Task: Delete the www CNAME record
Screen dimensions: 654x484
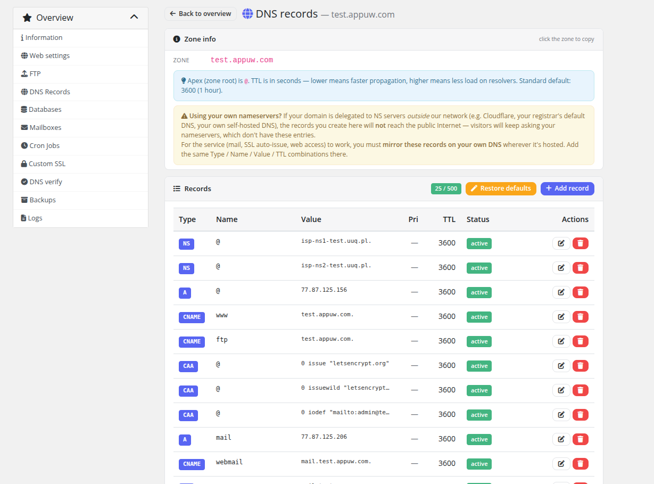Action: pos(581,317)
